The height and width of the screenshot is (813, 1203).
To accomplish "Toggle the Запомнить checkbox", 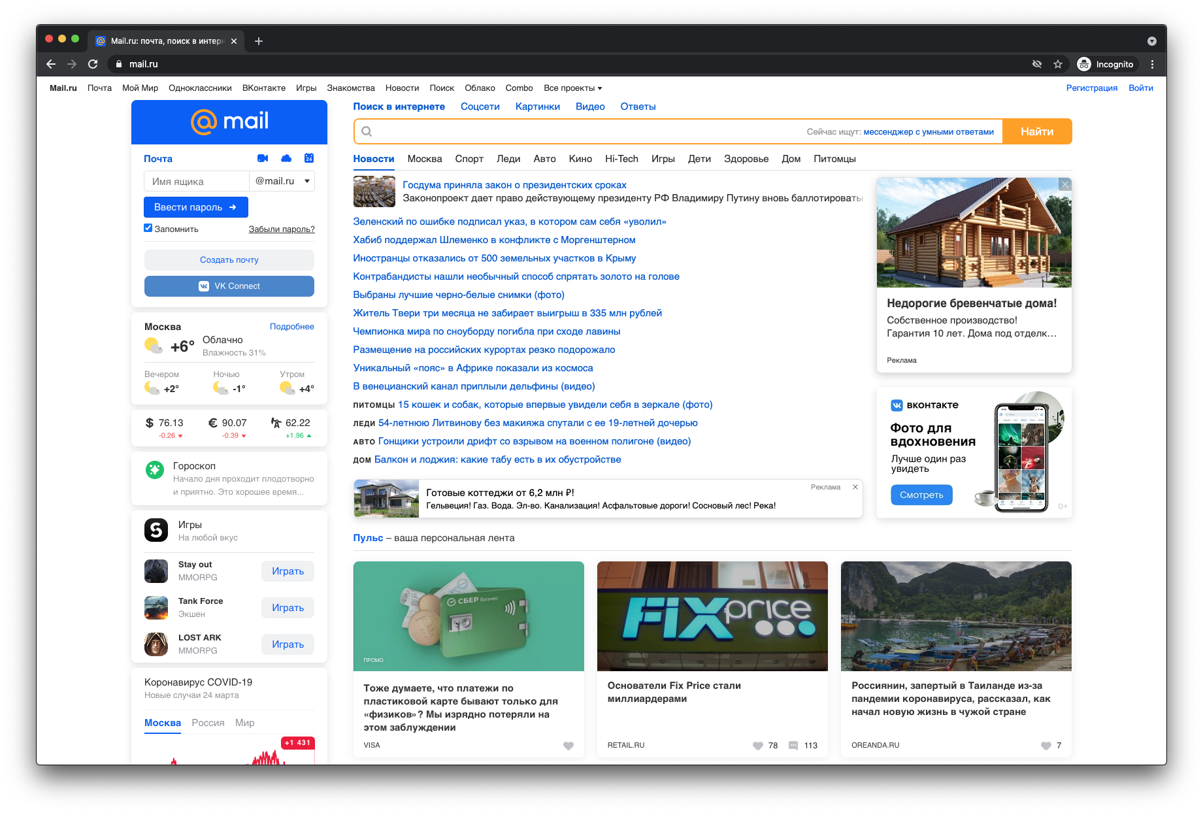I will 148,228.
